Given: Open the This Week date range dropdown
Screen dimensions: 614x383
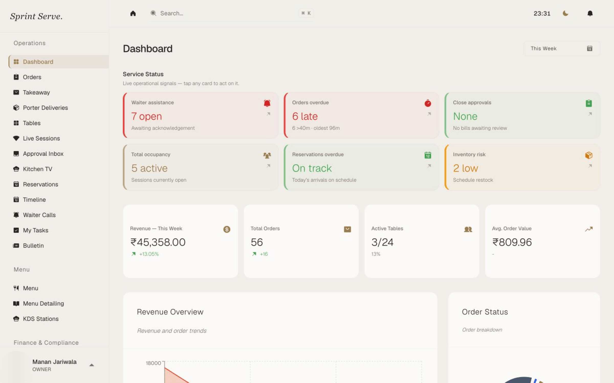Looking at the screenshot, I should point(562,49).
